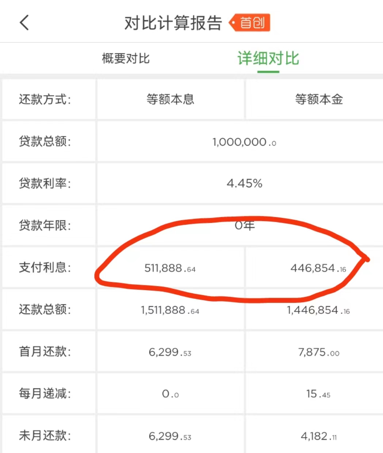This screenshot has height=453, width=383.
Task: Select the 等额本金 column header
Action: pos(319,99)
